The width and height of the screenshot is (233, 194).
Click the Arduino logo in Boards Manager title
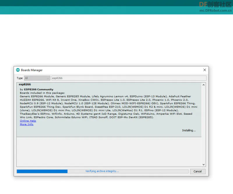click(18, 70)
